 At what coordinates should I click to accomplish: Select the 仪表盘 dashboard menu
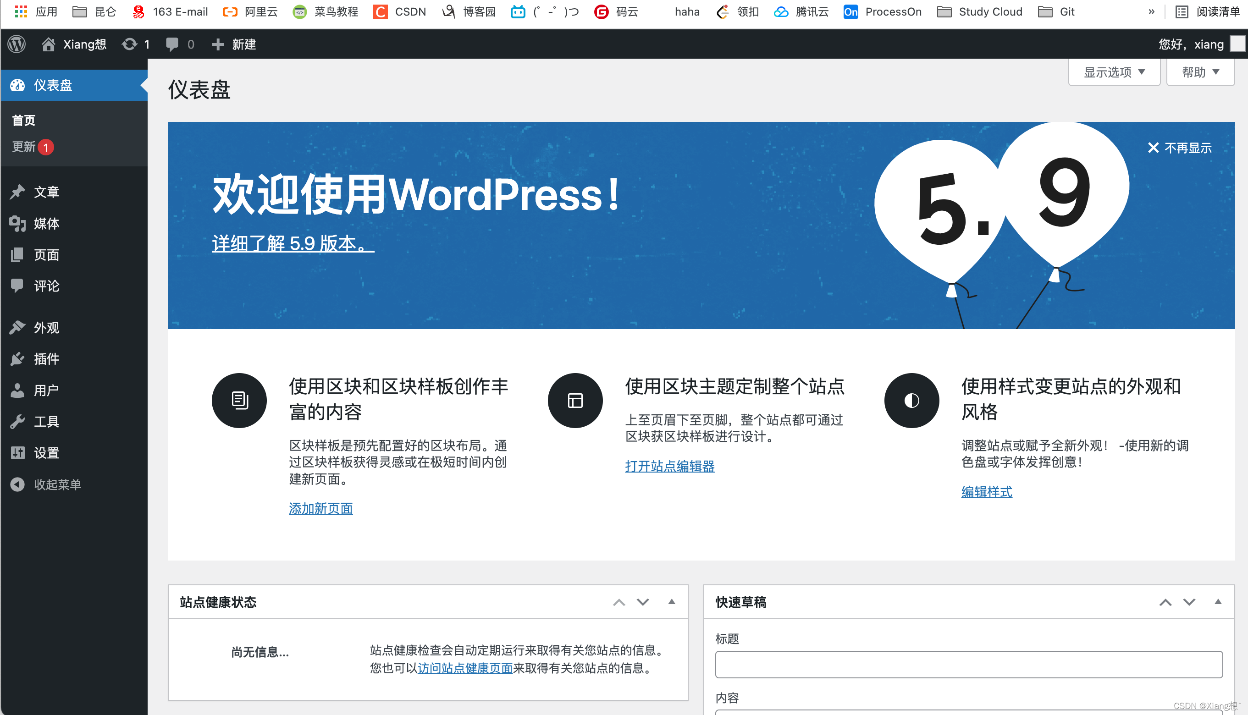click(x=74, y=85)
